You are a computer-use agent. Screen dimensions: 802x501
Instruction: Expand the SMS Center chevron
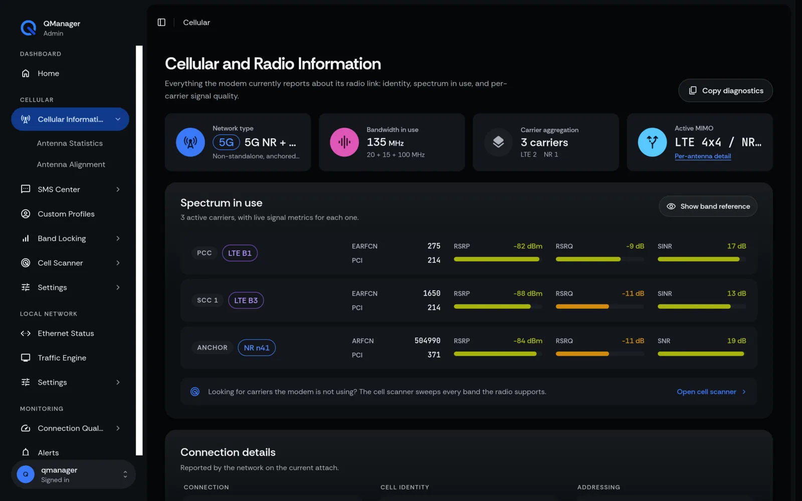118,189
